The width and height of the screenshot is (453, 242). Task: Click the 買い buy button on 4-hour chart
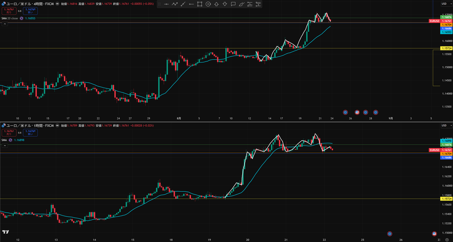tap(31, 11)
